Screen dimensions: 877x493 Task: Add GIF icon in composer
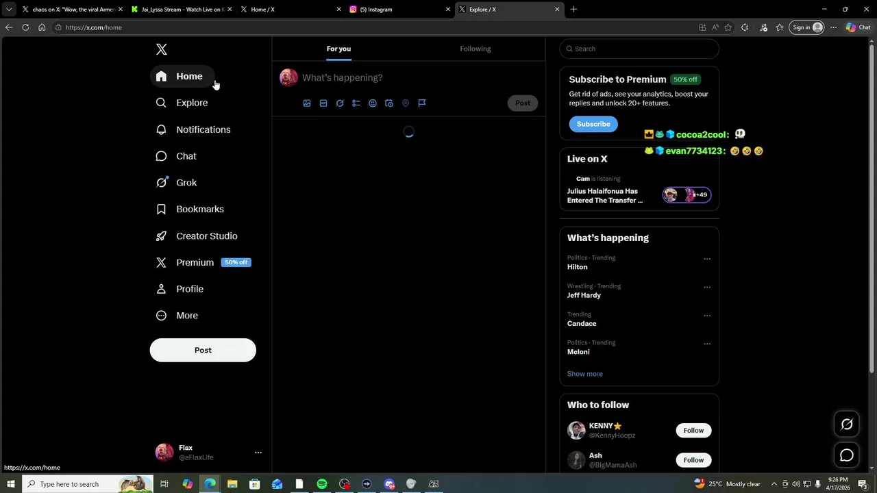coord(323,103)
